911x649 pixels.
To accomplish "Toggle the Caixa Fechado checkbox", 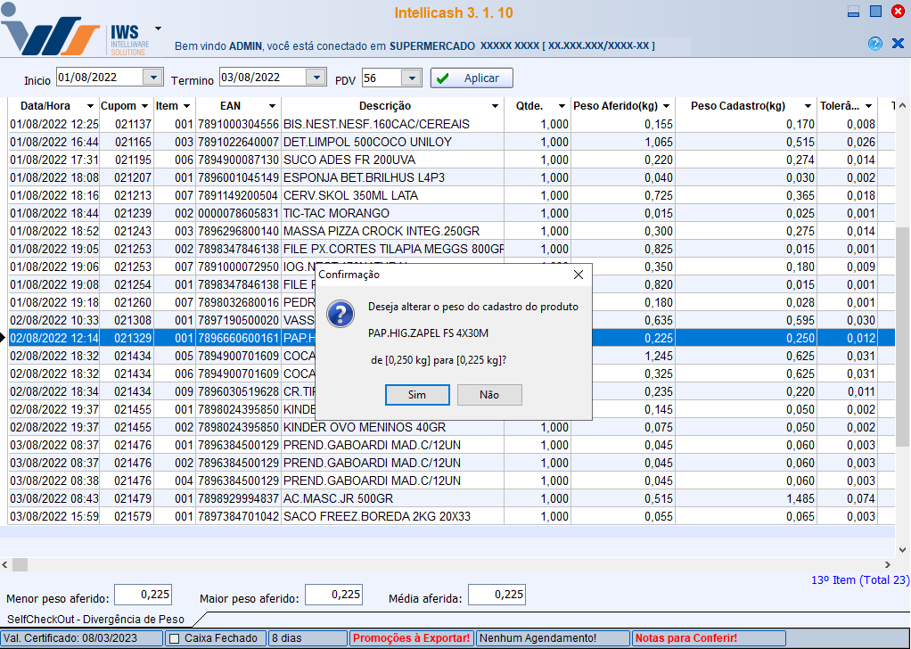I will pyautogui.click(x=175, y=638).
